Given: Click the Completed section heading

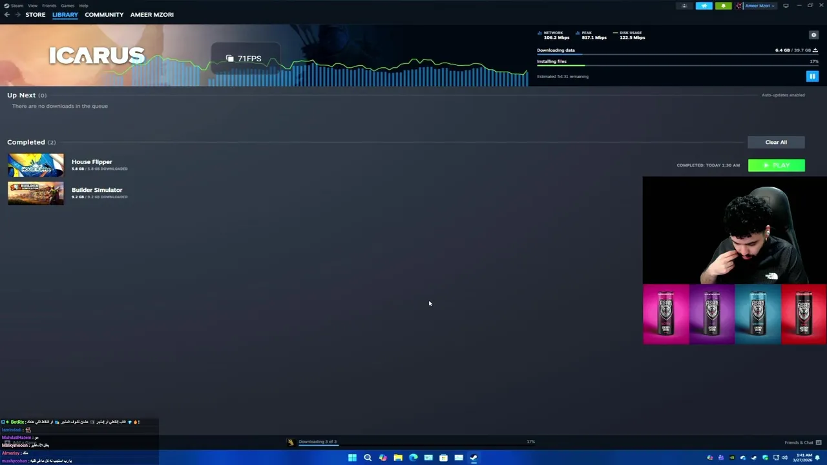Looking at the screenshot, I should [x=31, y=142].
